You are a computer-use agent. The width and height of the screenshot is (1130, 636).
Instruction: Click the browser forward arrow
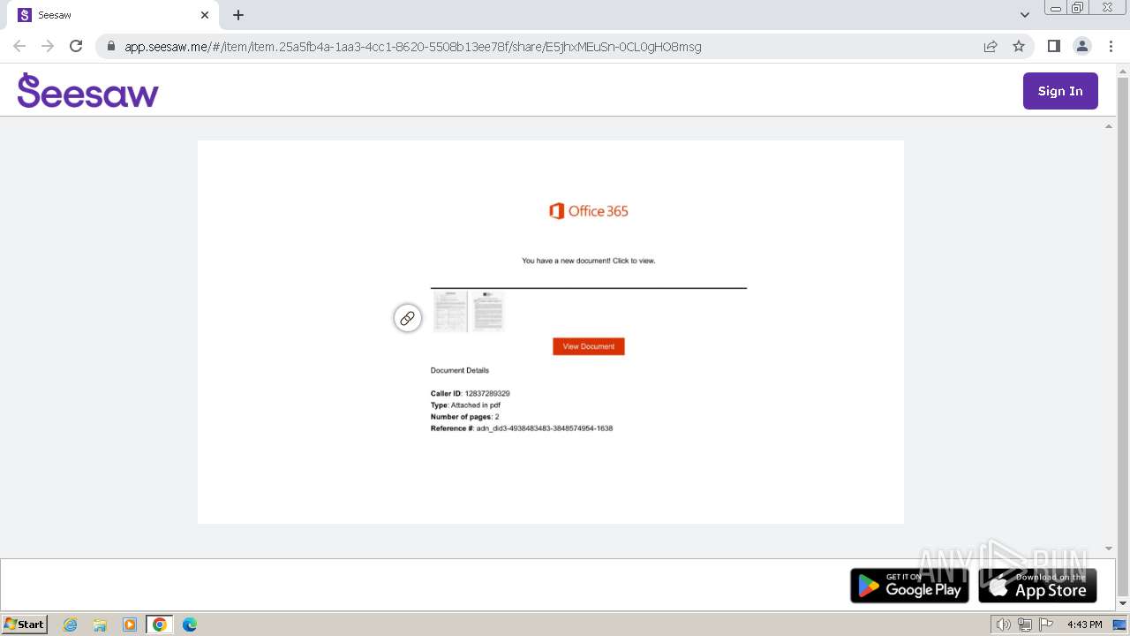point(48,46)
